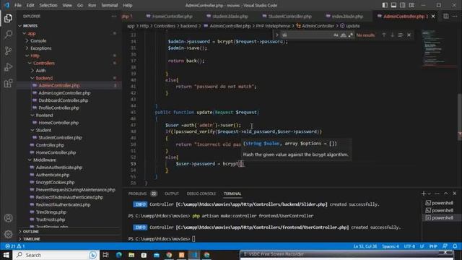Open Run and Debug view
Screen dimensions: 462x260
click(x=8, y=67)
